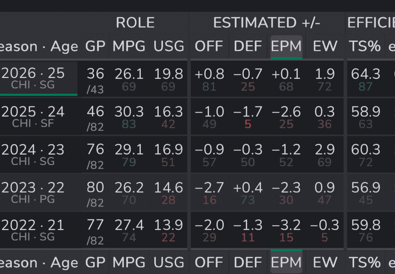Click the EW column header

click(x=325, y=46)
